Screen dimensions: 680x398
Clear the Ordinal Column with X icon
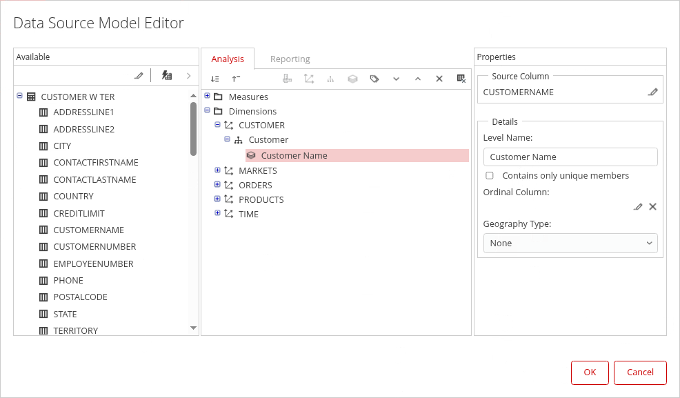coord(652,206)
